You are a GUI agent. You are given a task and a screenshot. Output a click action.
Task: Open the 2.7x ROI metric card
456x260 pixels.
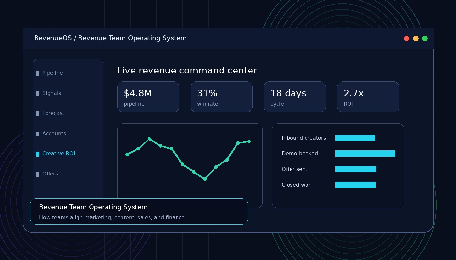coord(368,97)
